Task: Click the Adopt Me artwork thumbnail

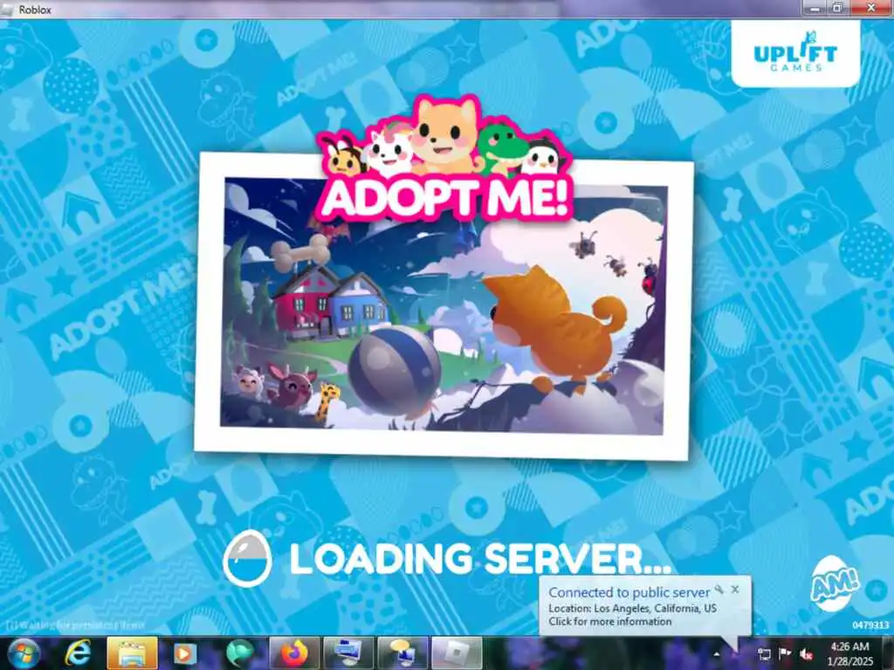Action: [x=443, y=308]
